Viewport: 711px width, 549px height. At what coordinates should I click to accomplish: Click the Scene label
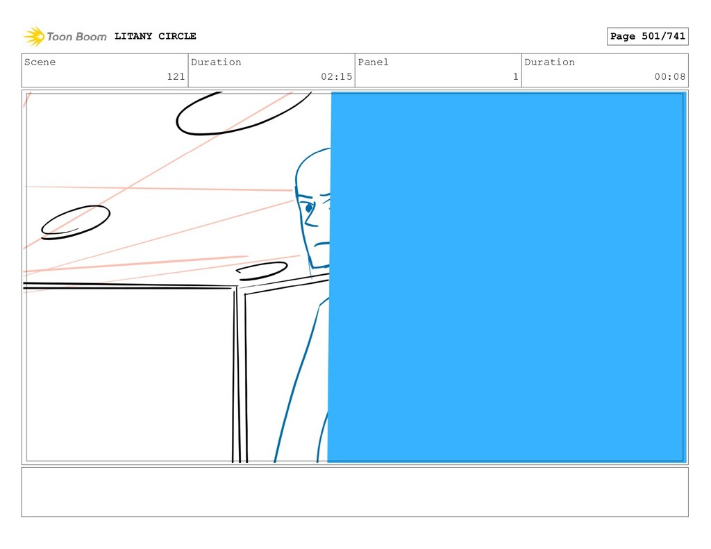pyautogui.click(x=40, y=62)
